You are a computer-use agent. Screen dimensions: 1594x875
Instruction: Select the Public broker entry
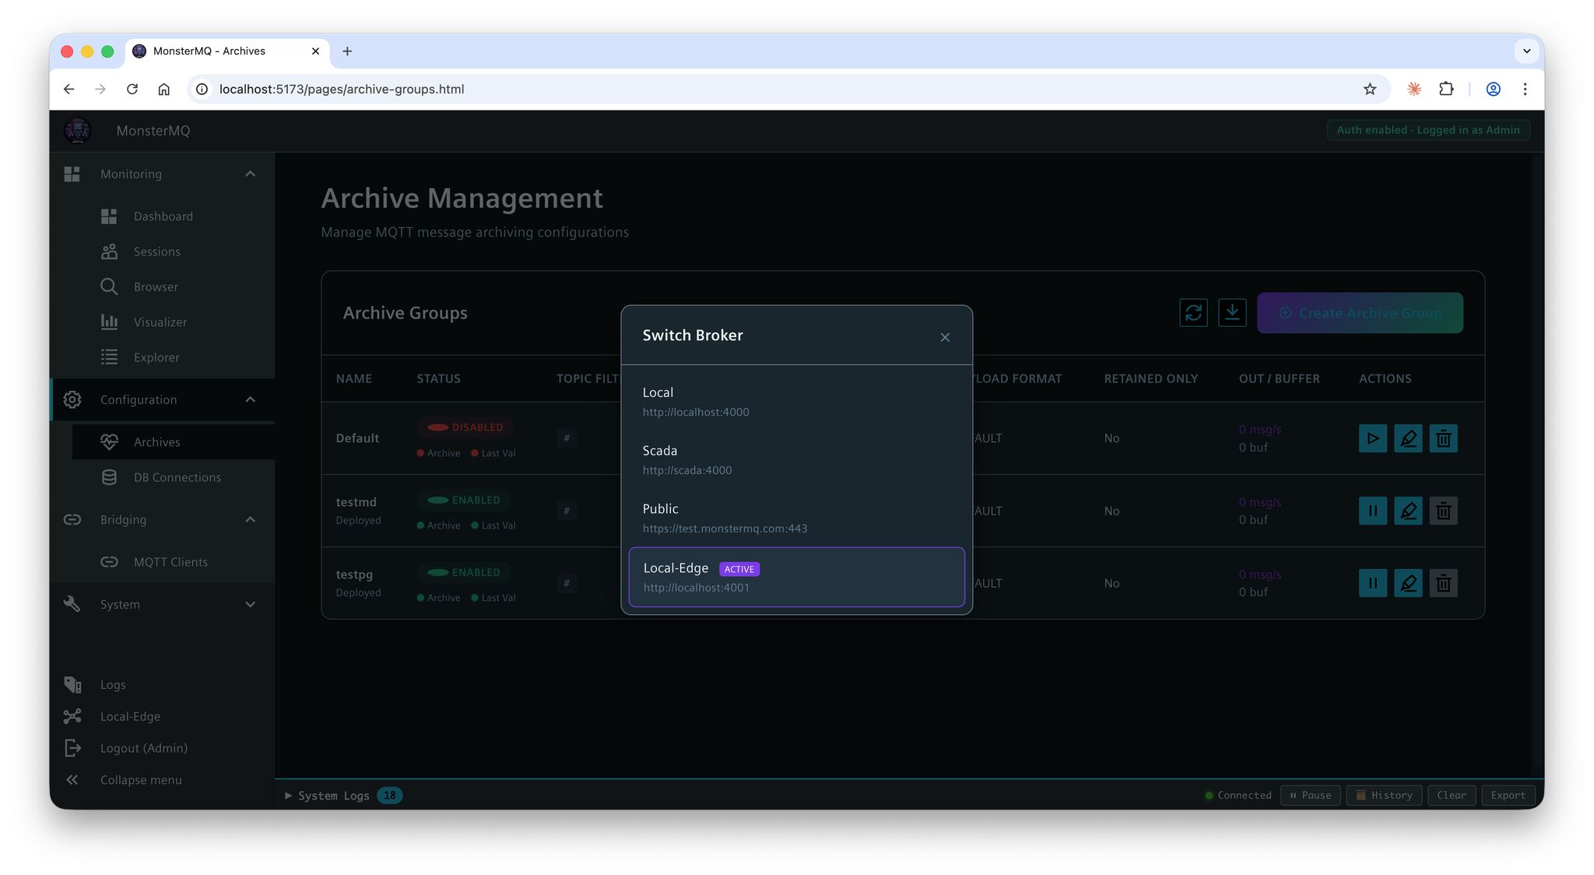coord(796,518)
